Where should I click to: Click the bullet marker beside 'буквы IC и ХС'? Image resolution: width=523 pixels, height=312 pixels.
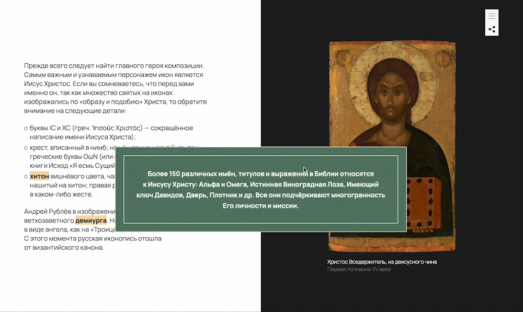point(25,128)
